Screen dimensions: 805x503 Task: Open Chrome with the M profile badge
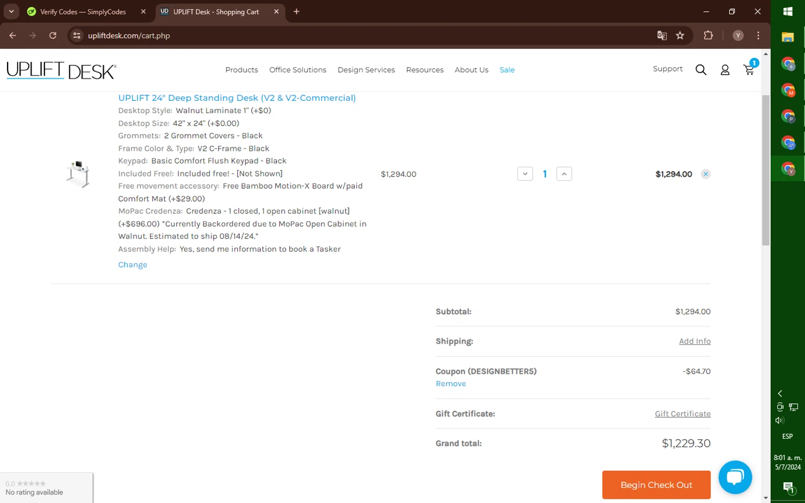click(788, 90)
